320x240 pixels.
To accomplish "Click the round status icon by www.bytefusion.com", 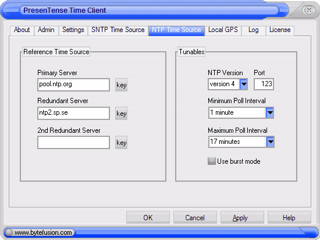I will (9, 232).
